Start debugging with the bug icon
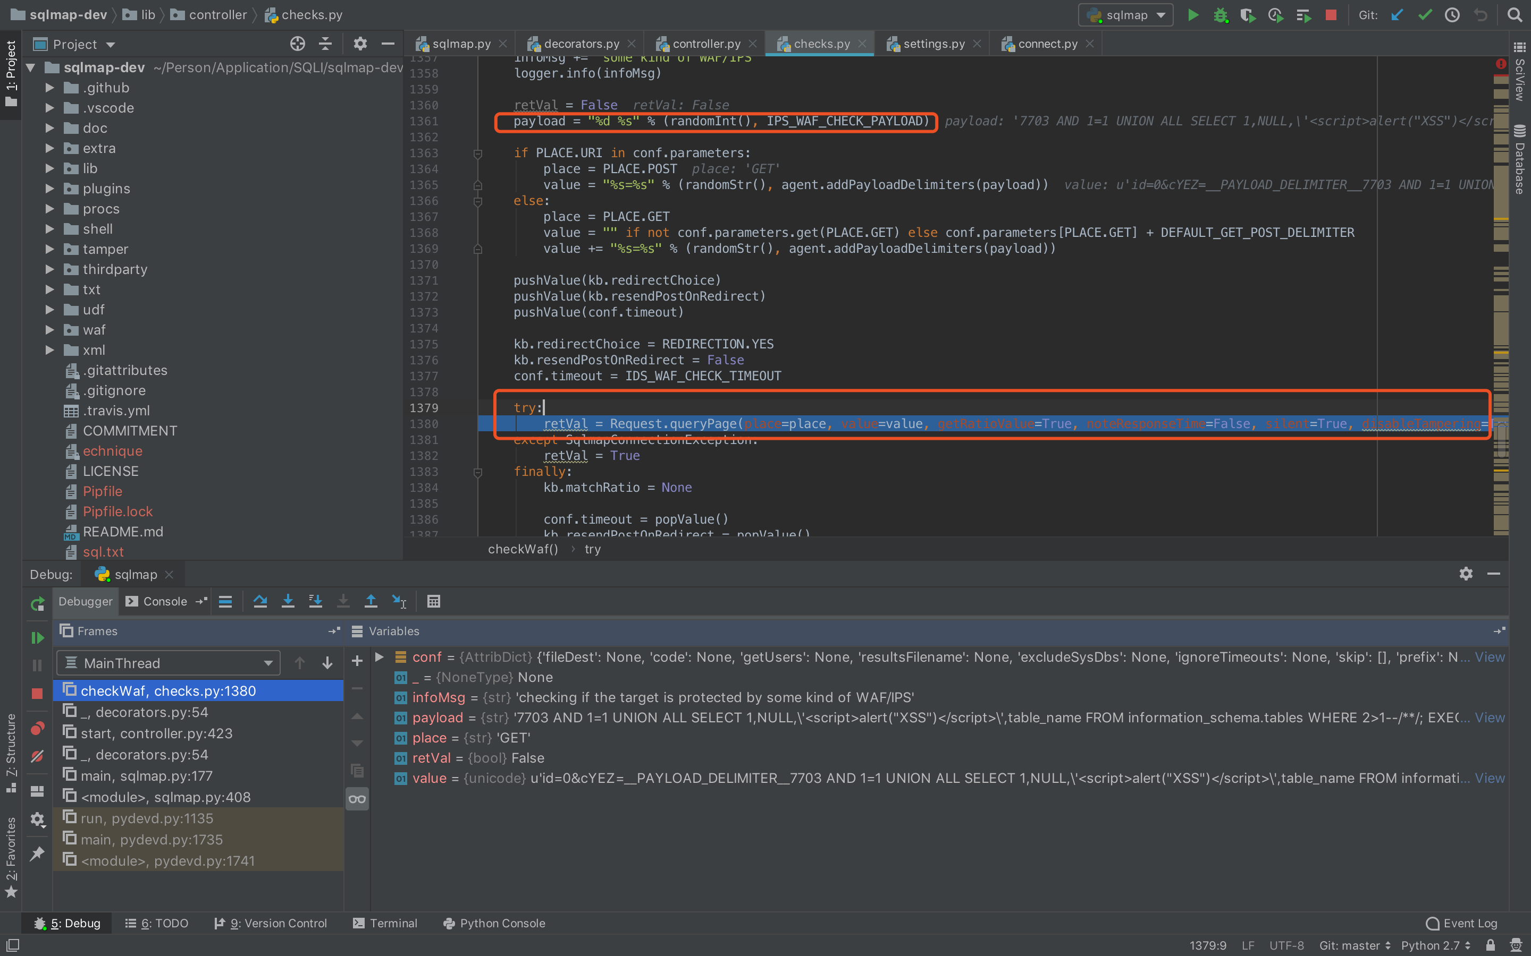The image size is (1531, 956). point(1221,14)
